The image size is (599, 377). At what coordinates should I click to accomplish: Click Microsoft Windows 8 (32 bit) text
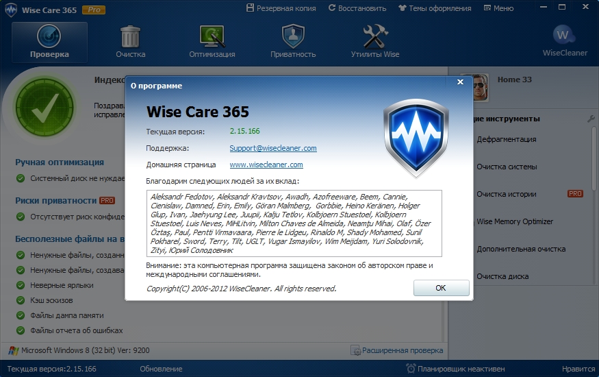pyautogui.click(x=85, y=350)
